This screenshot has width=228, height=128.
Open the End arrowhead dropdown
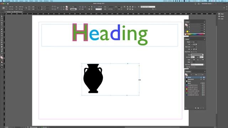tap(202, 57)
